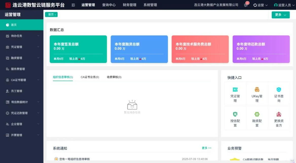Click the 企业管理 sidebar icon
The image size is (296, 163).
(7, 124)
